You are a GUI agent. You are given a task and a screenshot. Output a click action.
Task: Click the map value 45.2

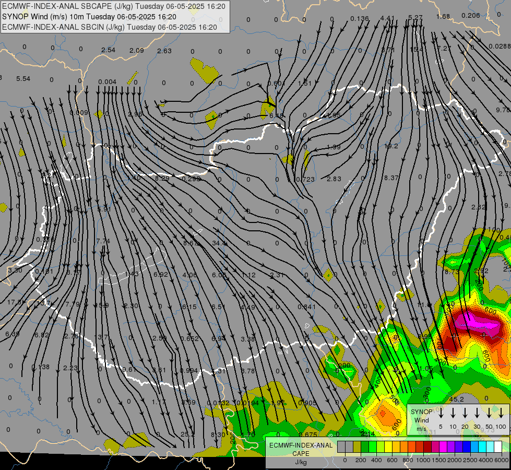pos(456,399)
